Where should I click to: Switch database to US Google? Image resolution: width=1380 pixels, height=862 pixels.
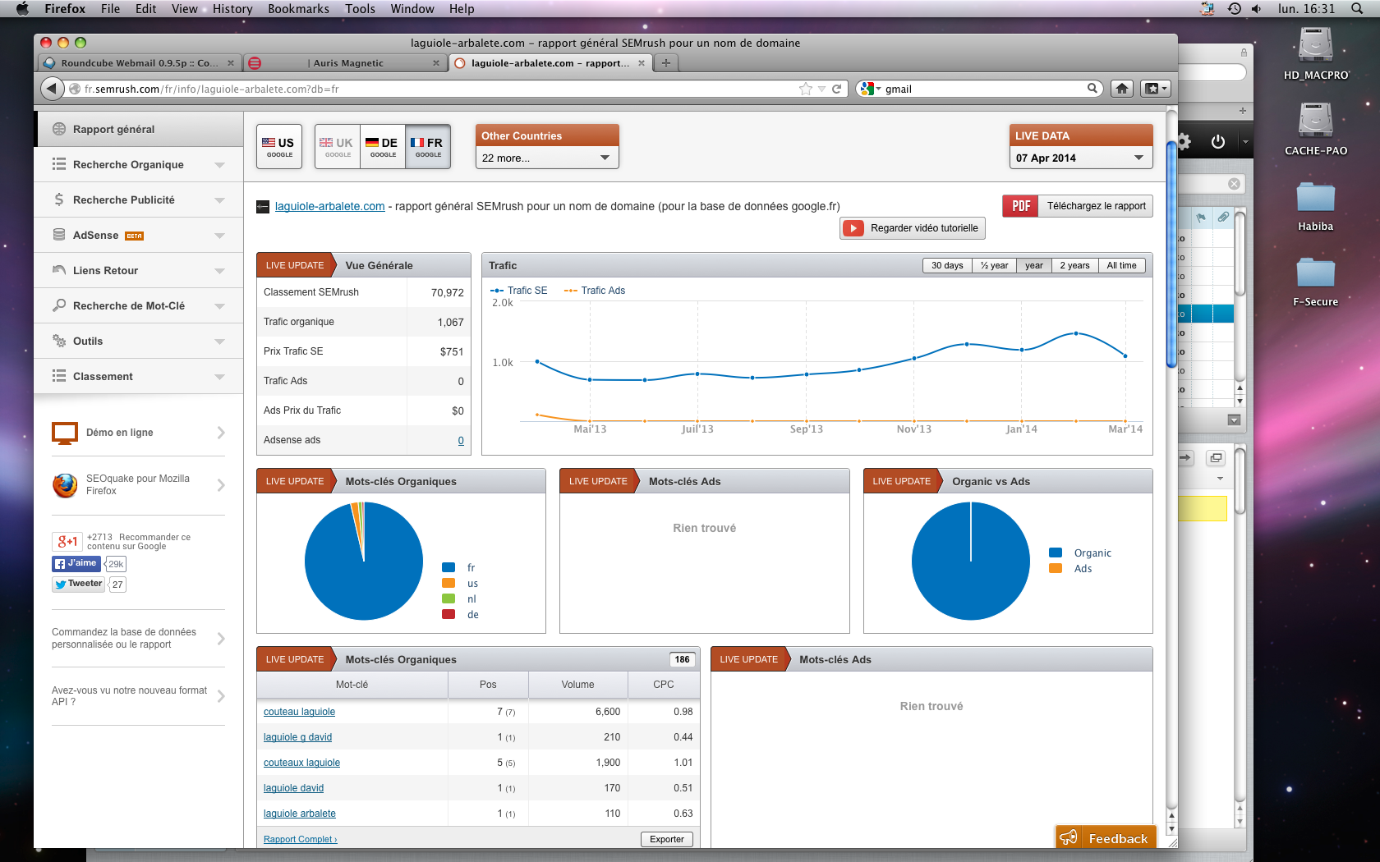[x=279, y=146]
